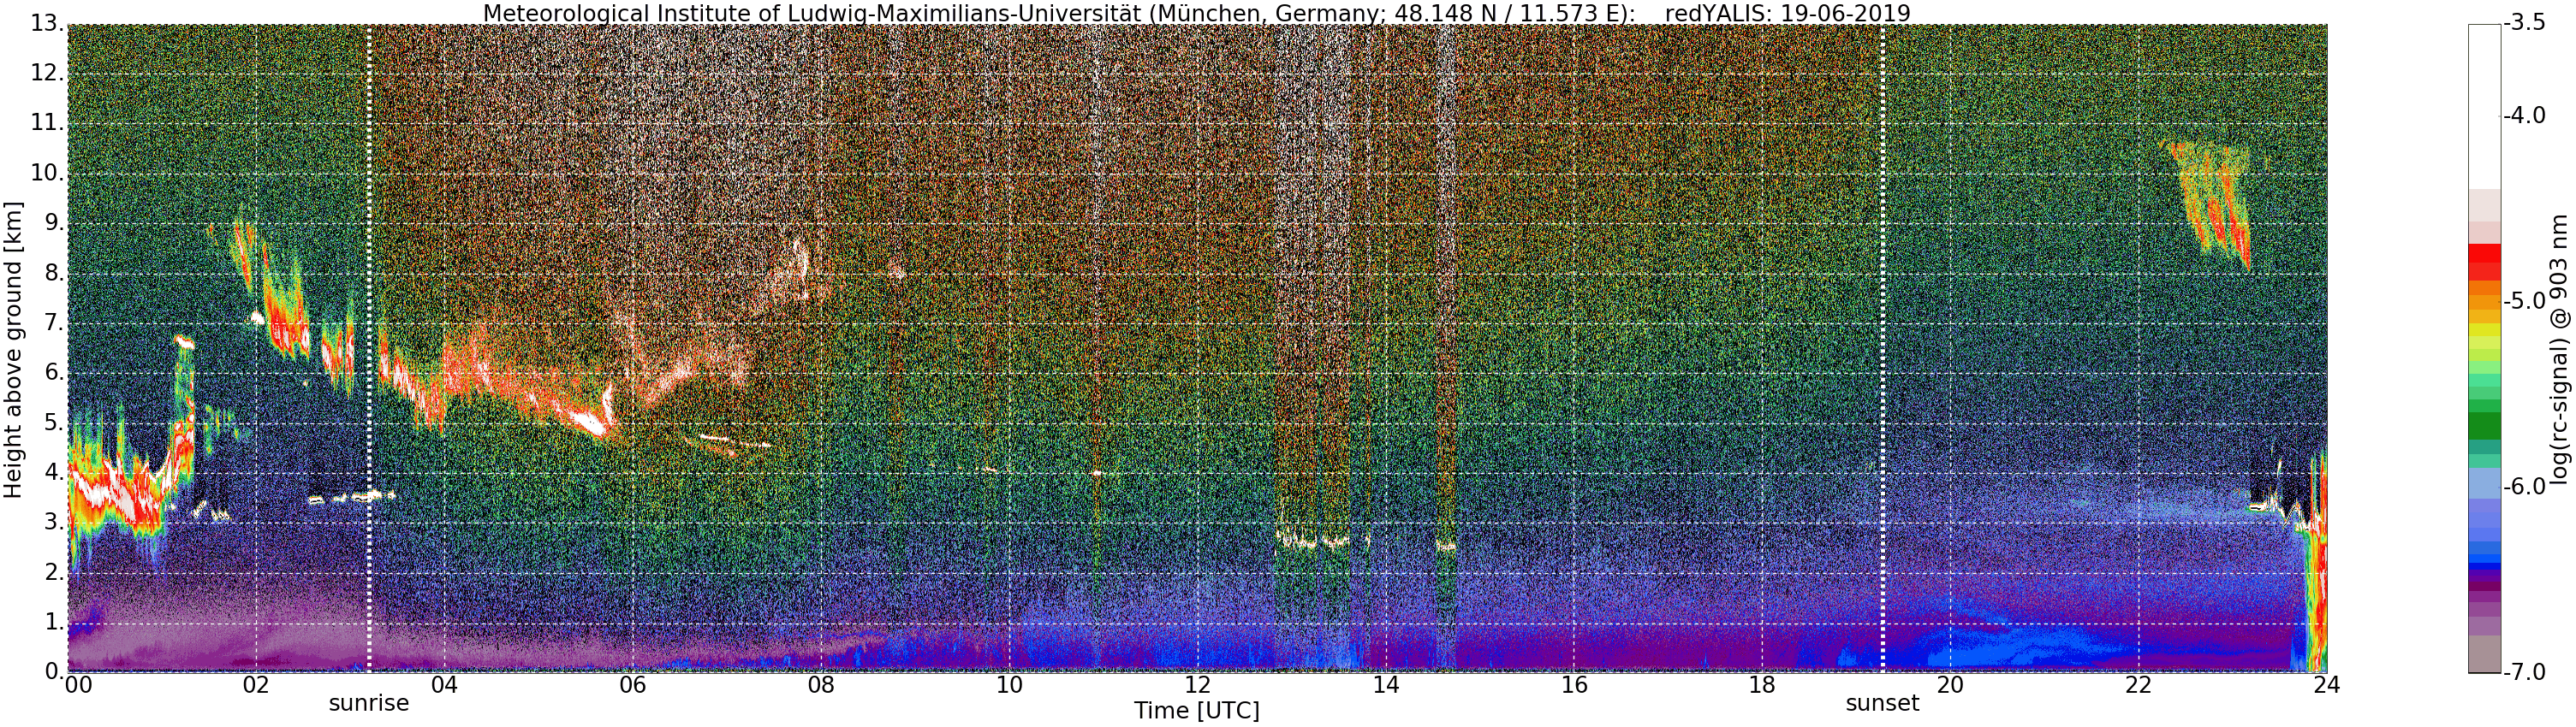Click the 'Time [UTC]' axis label
This screenshot has width=2576, height=727.
[1196, 710]
